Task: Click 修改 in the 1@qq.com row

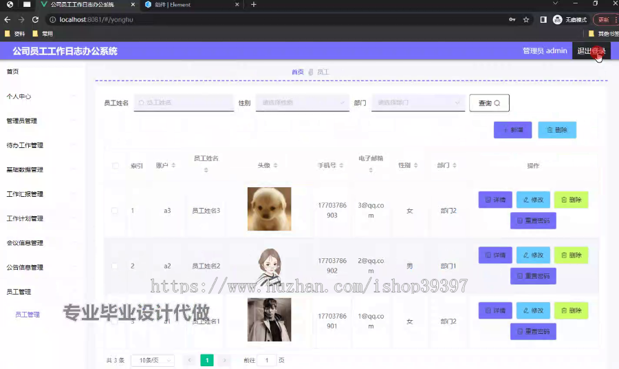Action: [x=533, y=310]
